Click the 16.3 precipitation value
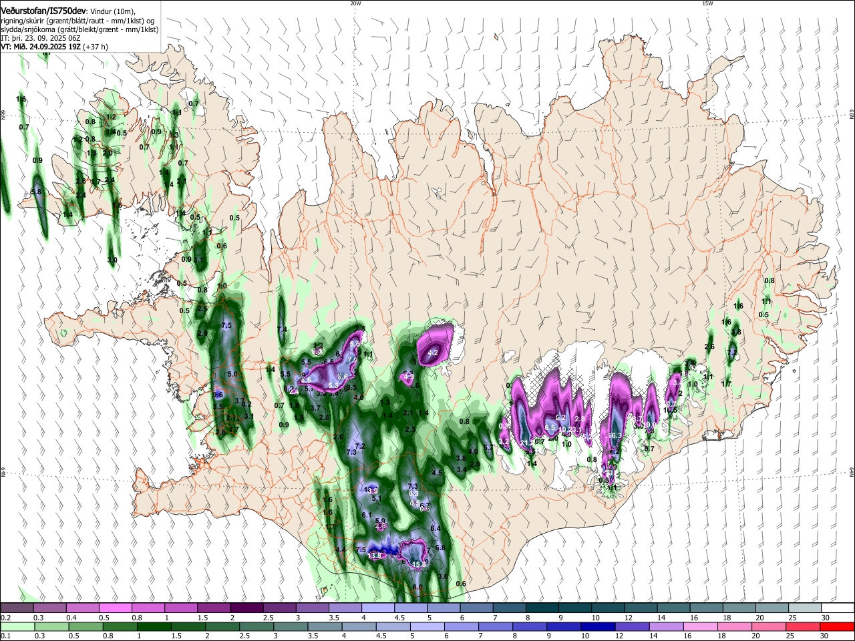The image size is (855, 641). [x=616, y=435]
